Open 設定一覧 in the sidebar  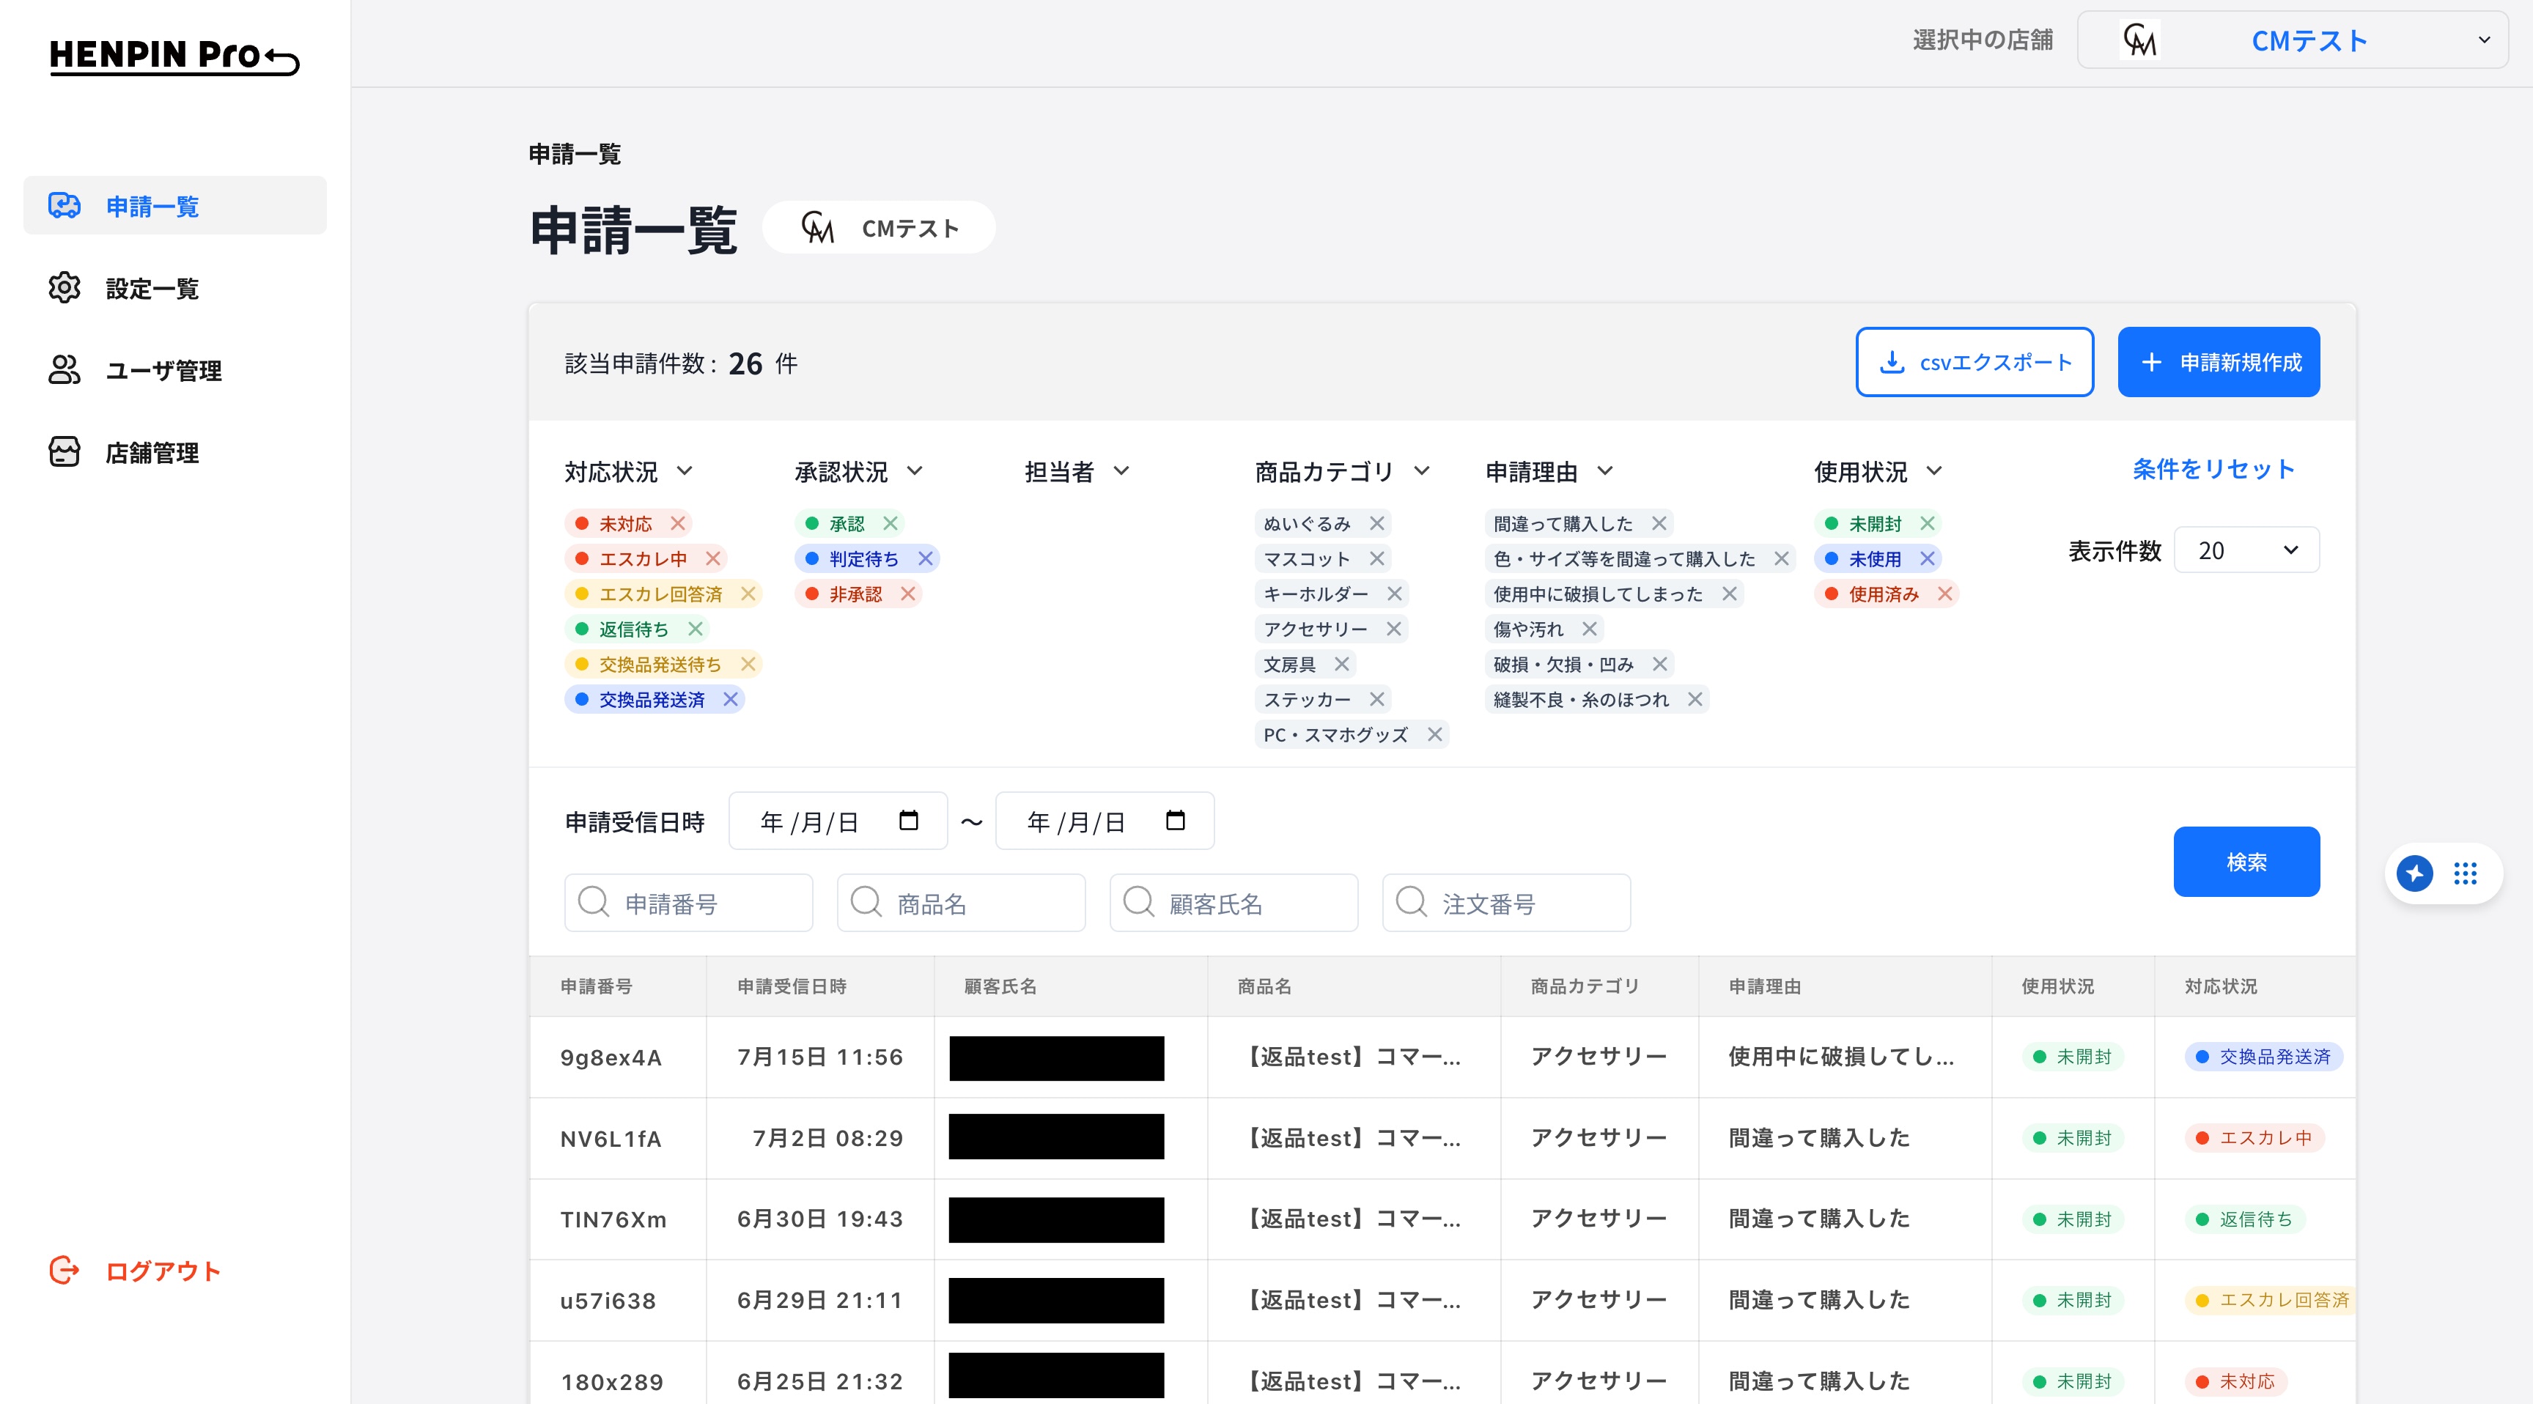152,288
